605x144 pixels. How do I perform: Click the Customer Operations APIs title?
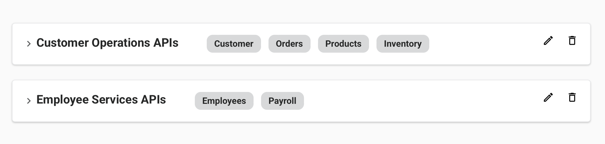pos(107,43)
